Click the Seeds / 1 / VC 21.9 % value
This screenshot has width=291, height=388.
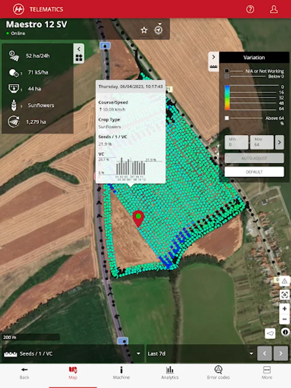(105, 144)
